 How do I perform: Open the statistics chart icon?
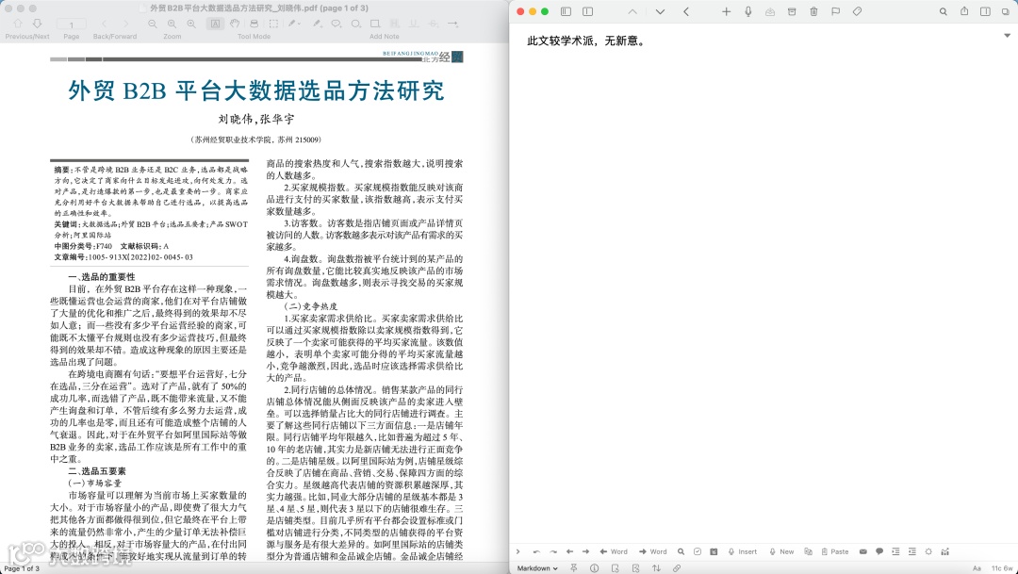click(944, 552)
